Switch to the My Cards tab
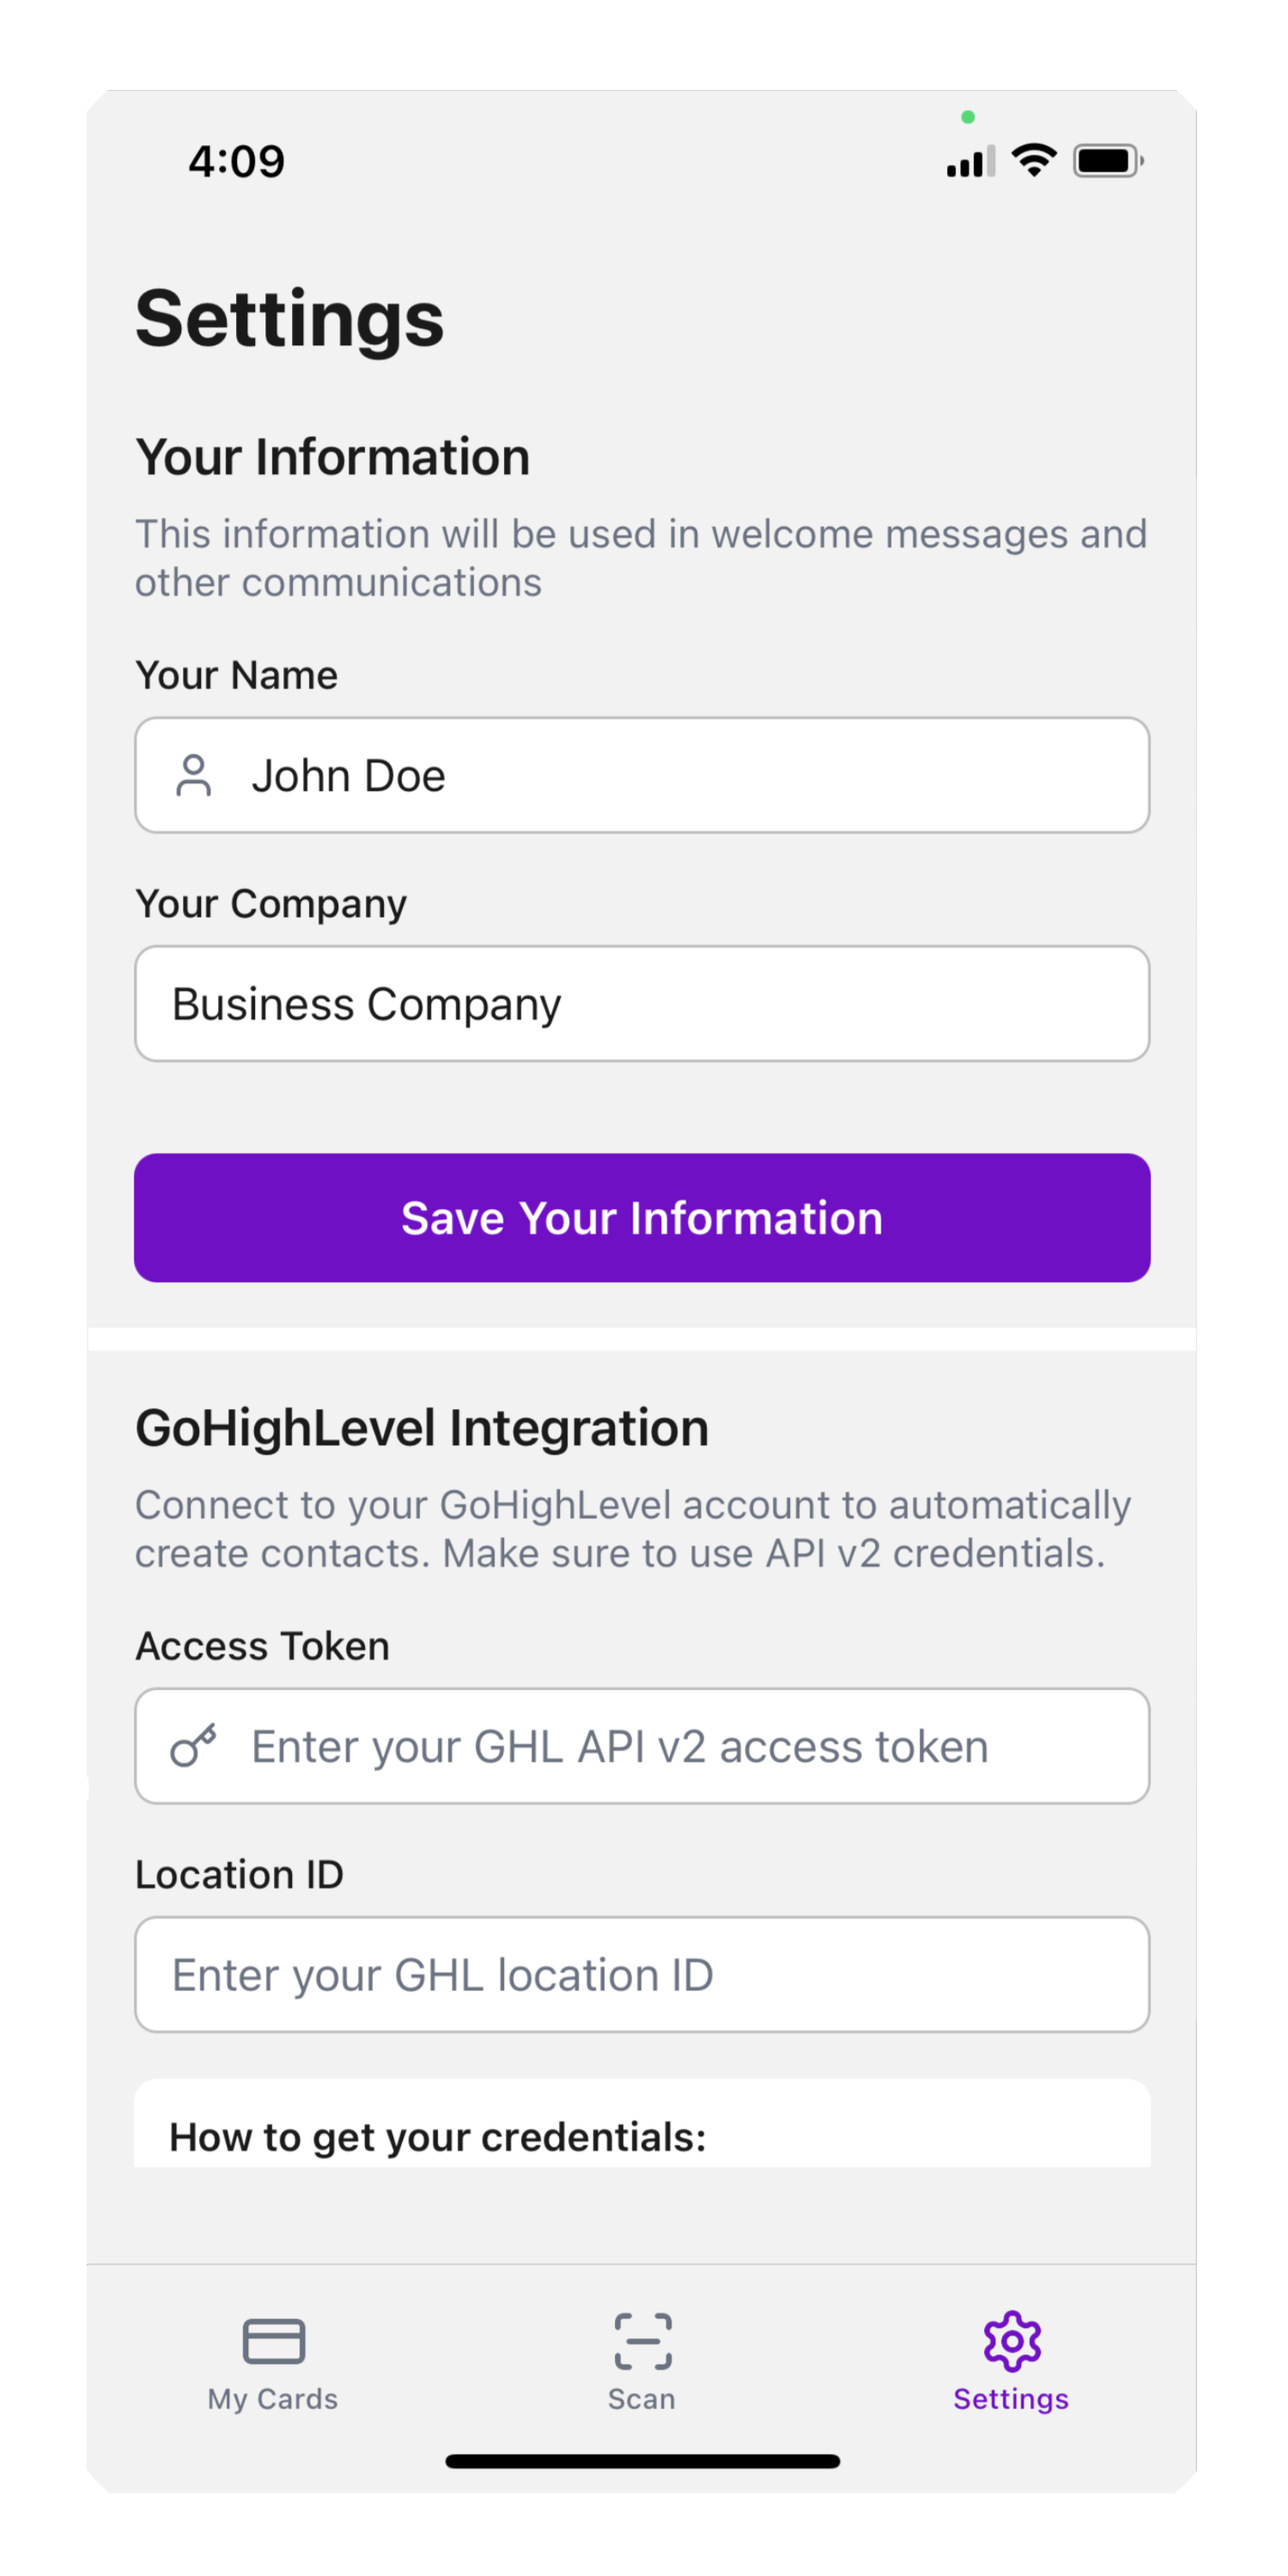 tap(272, 2399)
